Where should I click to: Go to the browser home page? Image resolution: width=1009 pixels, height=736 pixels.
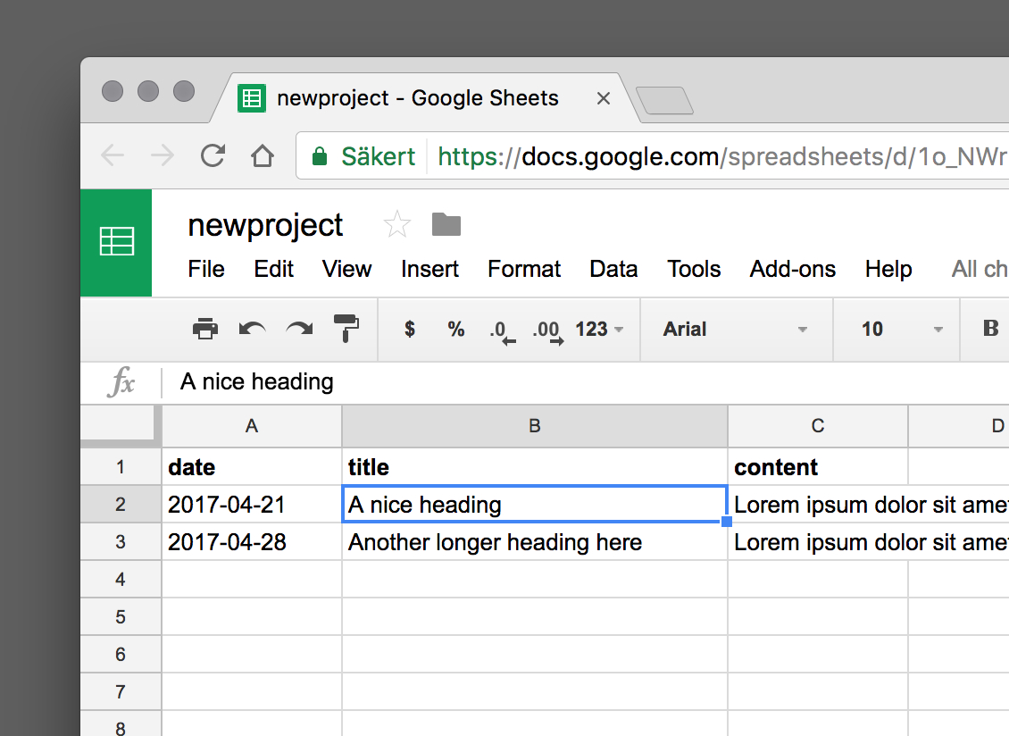tap(262, 156)
